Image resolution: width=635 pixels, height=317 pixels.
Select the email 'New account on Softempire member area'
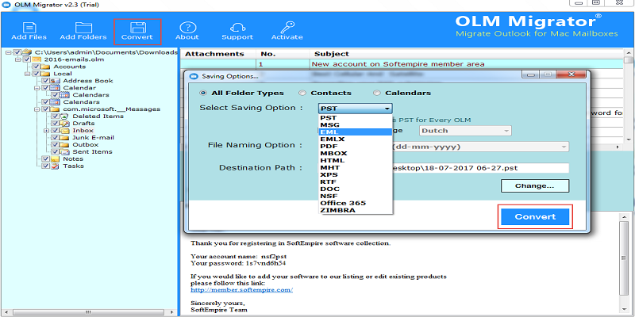click(398, 64)
